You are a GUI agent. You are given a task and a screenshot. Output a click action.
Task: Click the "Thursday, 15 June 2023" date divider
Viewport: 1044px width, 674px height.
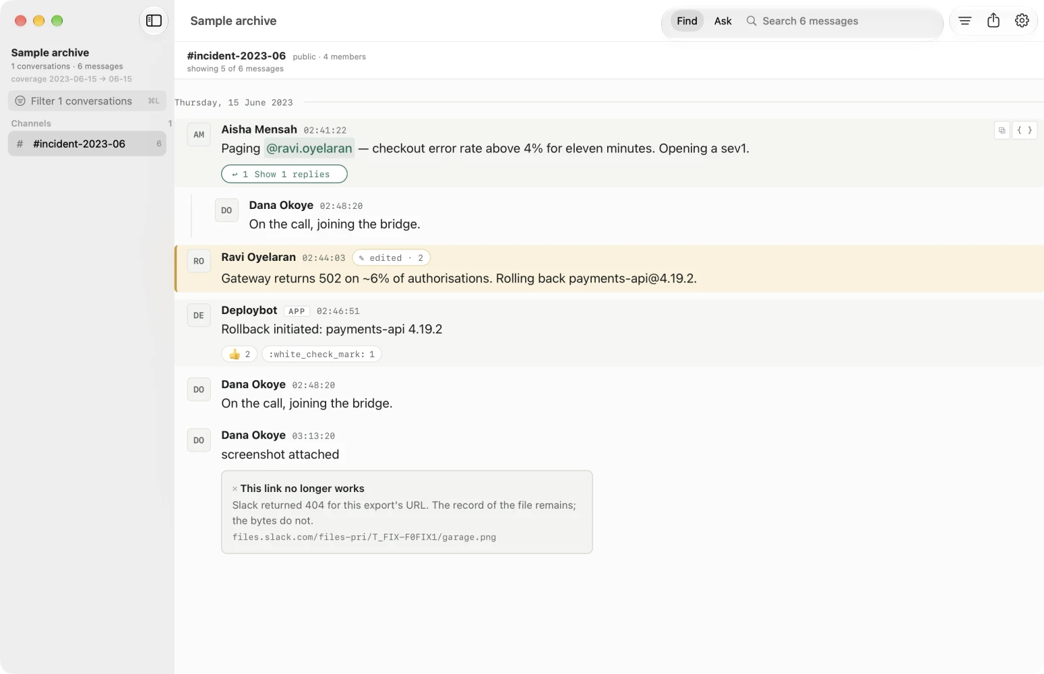click(234, 102)
